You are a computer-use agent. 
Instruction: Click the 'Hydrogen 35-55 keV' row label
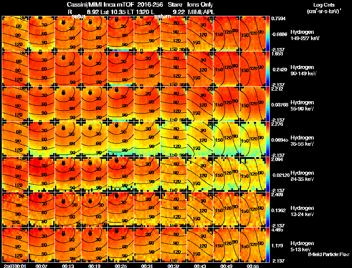tap(302, 141)
